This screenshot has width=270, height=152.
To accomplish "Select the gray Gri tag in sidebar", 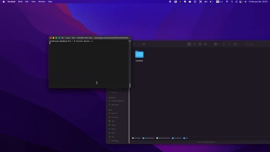I will tap(111, 137).
